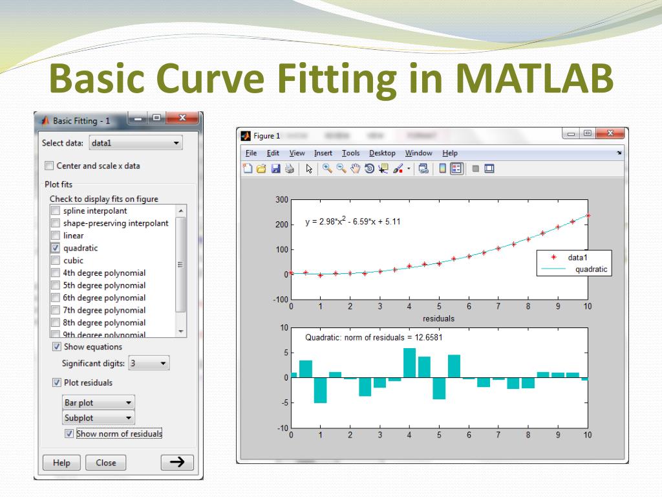Click the right arrow expand panel button

pyautogui.click(x=177, y=462)
